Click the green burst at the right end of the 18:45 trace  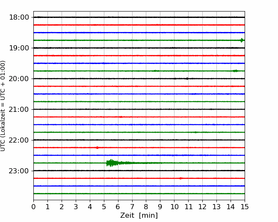pyautogui.click(x=242, y=40)
